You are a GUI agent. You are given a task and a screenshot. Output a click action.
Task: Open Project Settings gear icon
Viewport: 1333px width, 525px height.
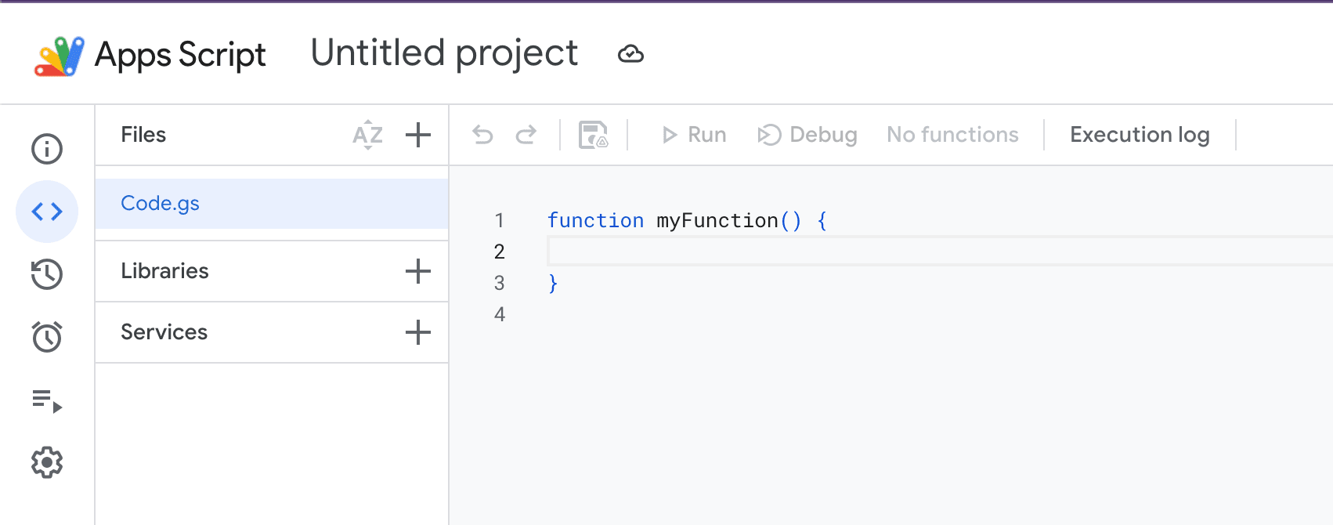click(47, 463)
